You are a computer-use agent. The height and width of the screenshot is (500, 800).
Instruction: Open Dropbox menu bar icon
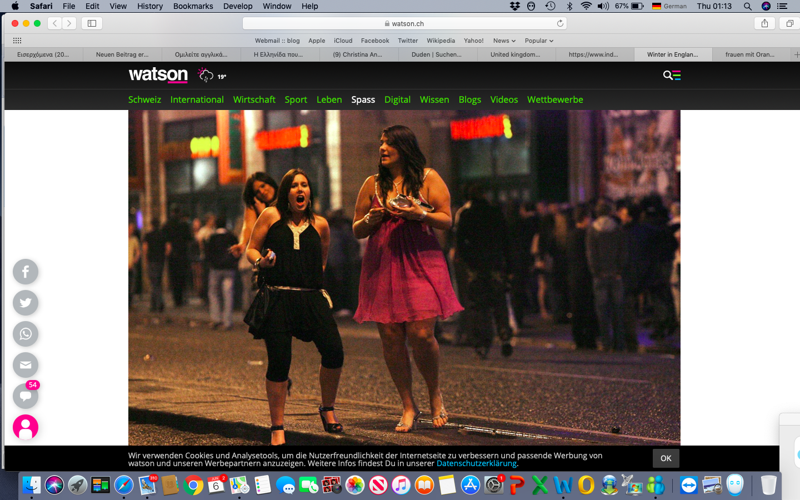(x=515, y=6)
